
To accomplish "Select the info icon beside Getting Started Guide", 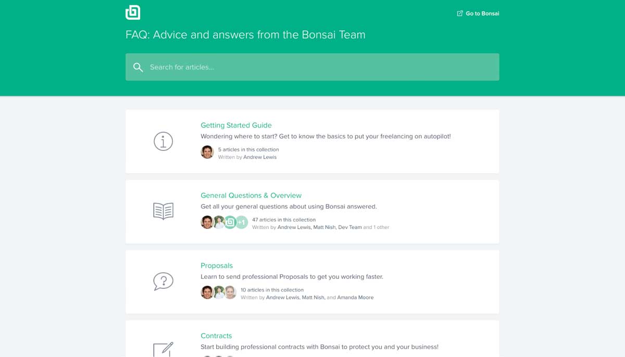I will tap(163, 141).
